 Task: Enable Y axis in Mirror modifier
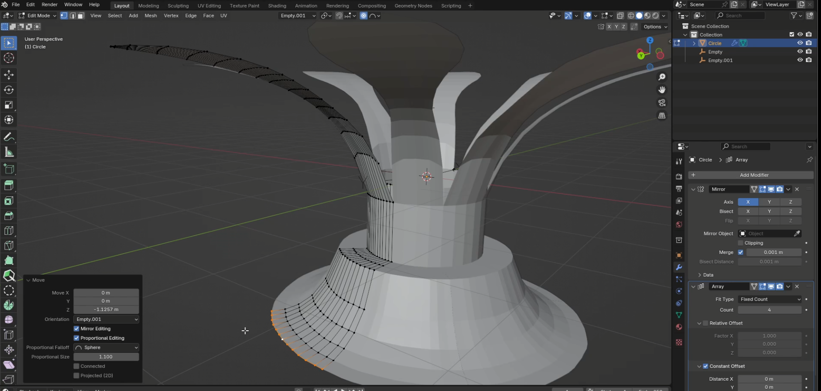(769, 202)
